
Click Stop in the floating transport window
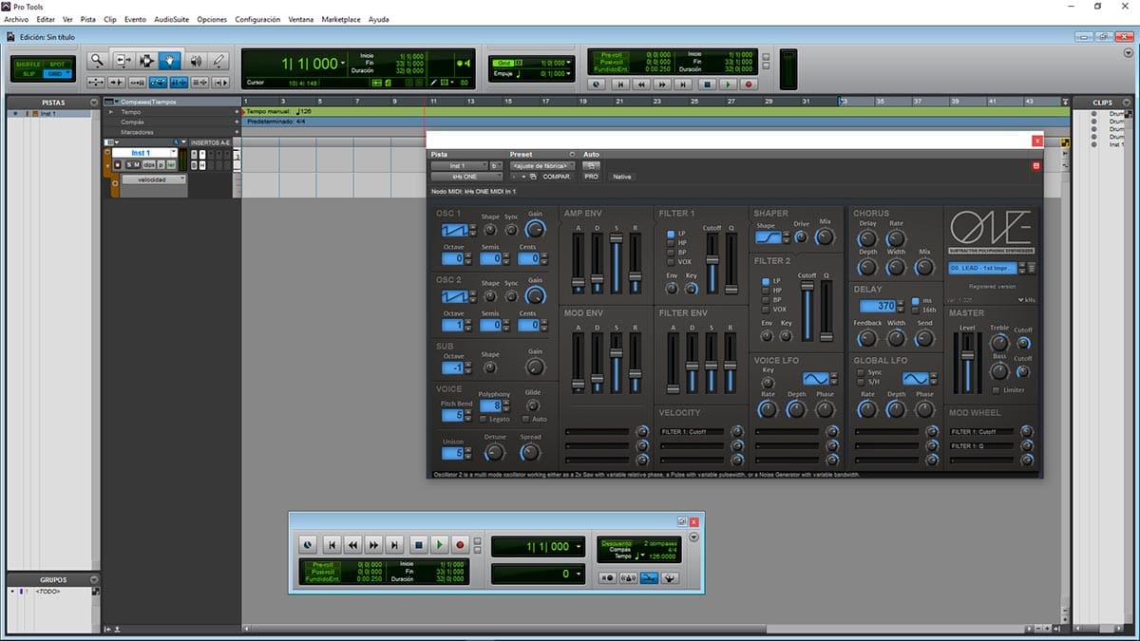pos(418,545)
